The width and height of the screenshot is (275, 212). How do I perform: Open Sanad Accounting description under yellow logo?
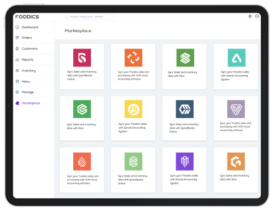(132, 128)
